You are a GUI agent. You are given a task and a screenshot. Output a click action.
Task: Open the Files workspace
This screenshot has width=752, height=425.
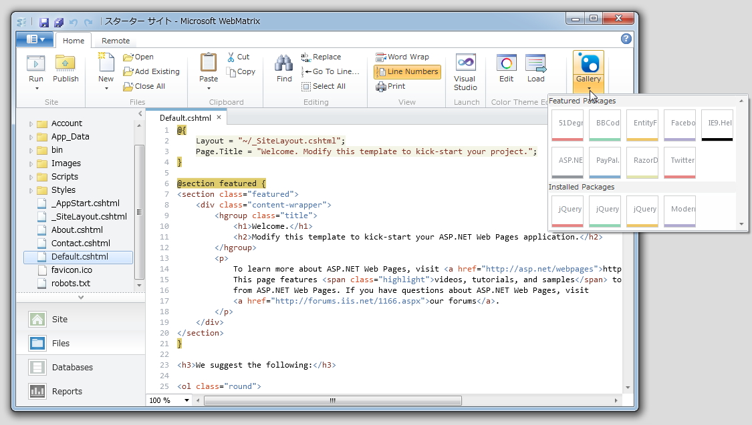point(81,343)
